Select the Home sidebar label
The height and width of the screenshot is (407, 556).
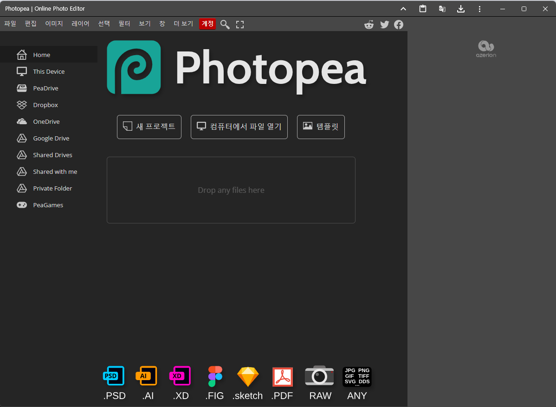pos(41,55)
